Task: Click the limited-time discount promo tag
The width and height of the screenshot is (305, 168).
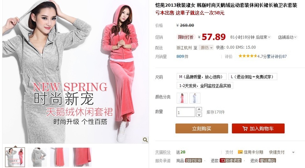Action: 186,37
